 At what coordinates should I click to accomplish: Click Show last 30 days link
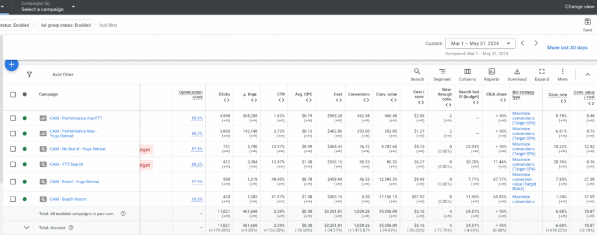tap(567, 48)
